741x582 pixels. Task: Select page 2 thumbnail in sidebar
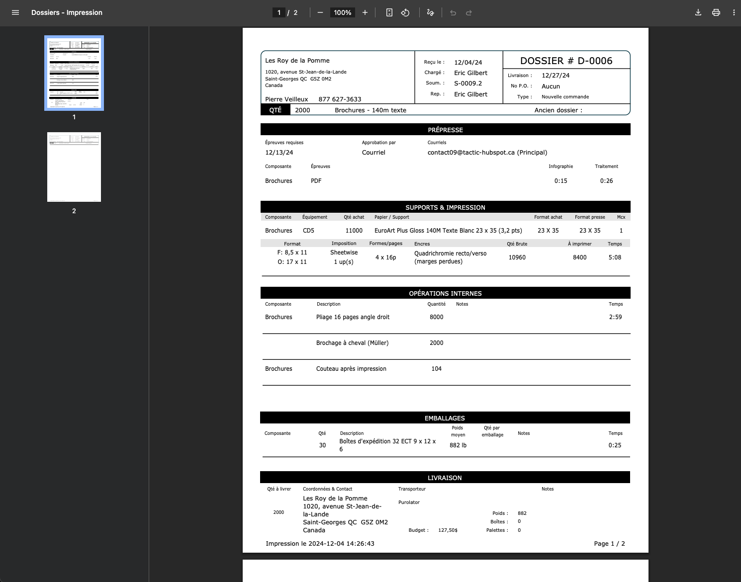click(74, 167)
